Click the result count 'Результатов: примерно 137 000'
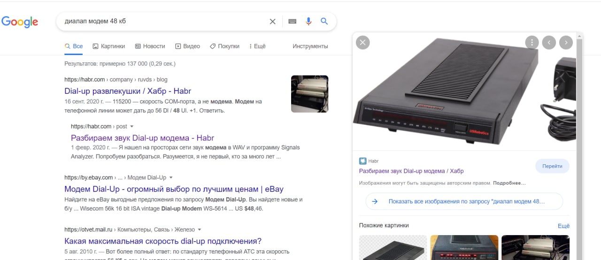601x260 pixels. point(120,63)
